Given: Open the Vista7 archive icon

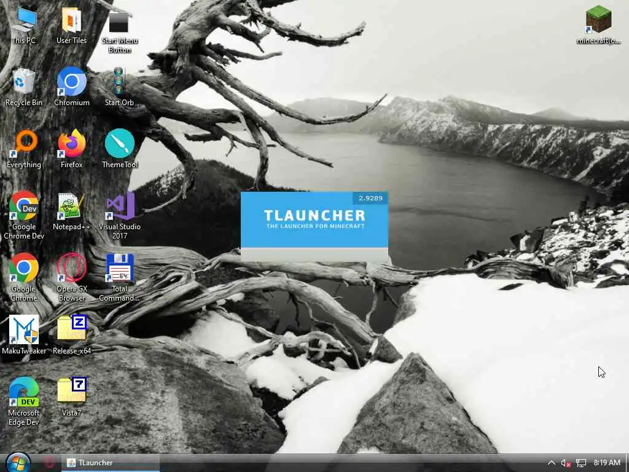Looking at the screenshot, I should (x=71, y=397).
